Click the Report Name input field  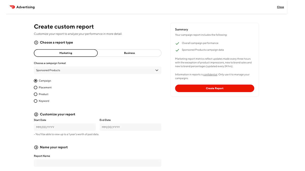pos(97,163)
